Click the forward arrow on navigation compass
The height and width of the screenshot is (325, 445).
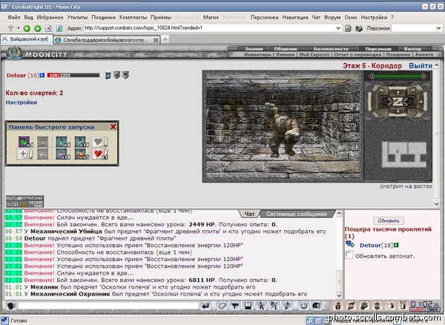pyautogui.click(x=398, y=92)
